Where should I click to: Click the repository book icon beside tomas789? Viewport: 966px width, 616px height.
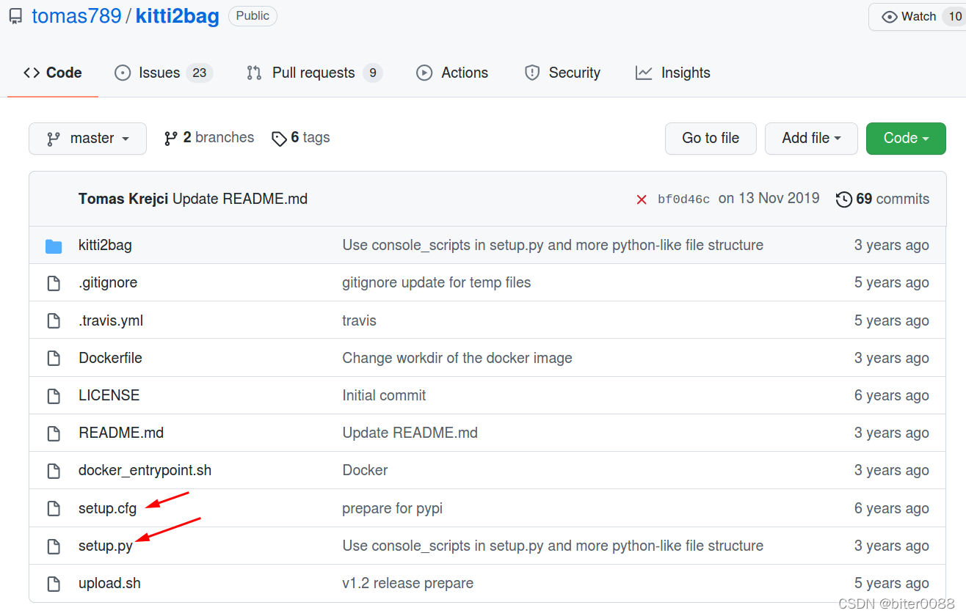pyautogui.click(x=15, y=17)
